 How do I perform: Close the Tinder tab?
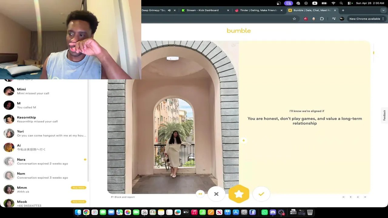(281, 10)
